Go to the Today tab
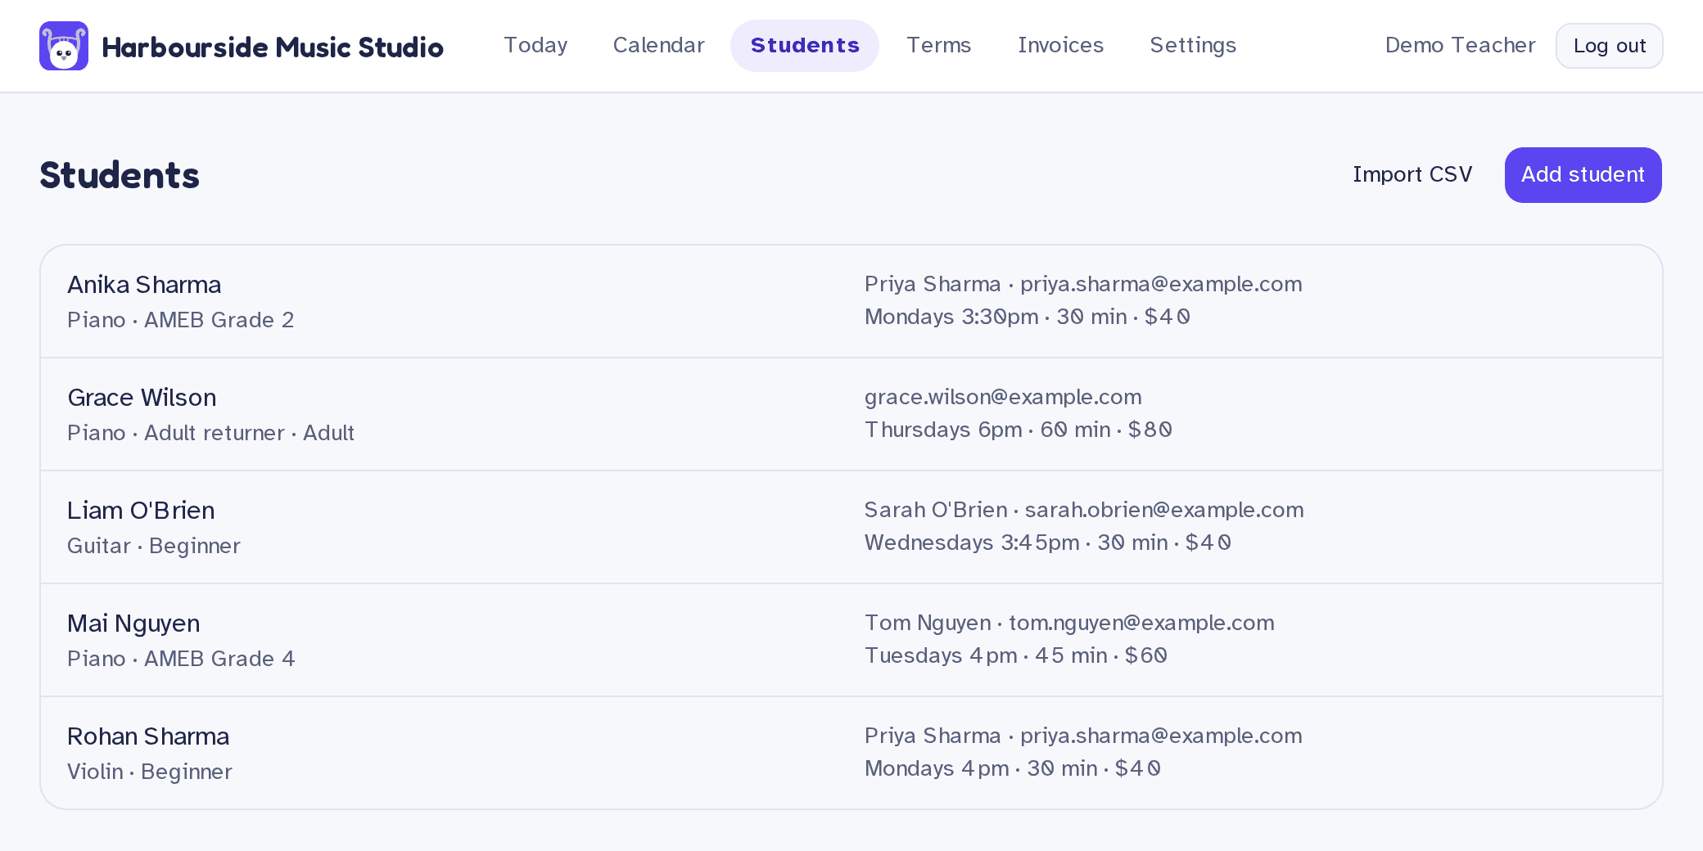This screenshot has width=1703, height=851. coord(535,45)
